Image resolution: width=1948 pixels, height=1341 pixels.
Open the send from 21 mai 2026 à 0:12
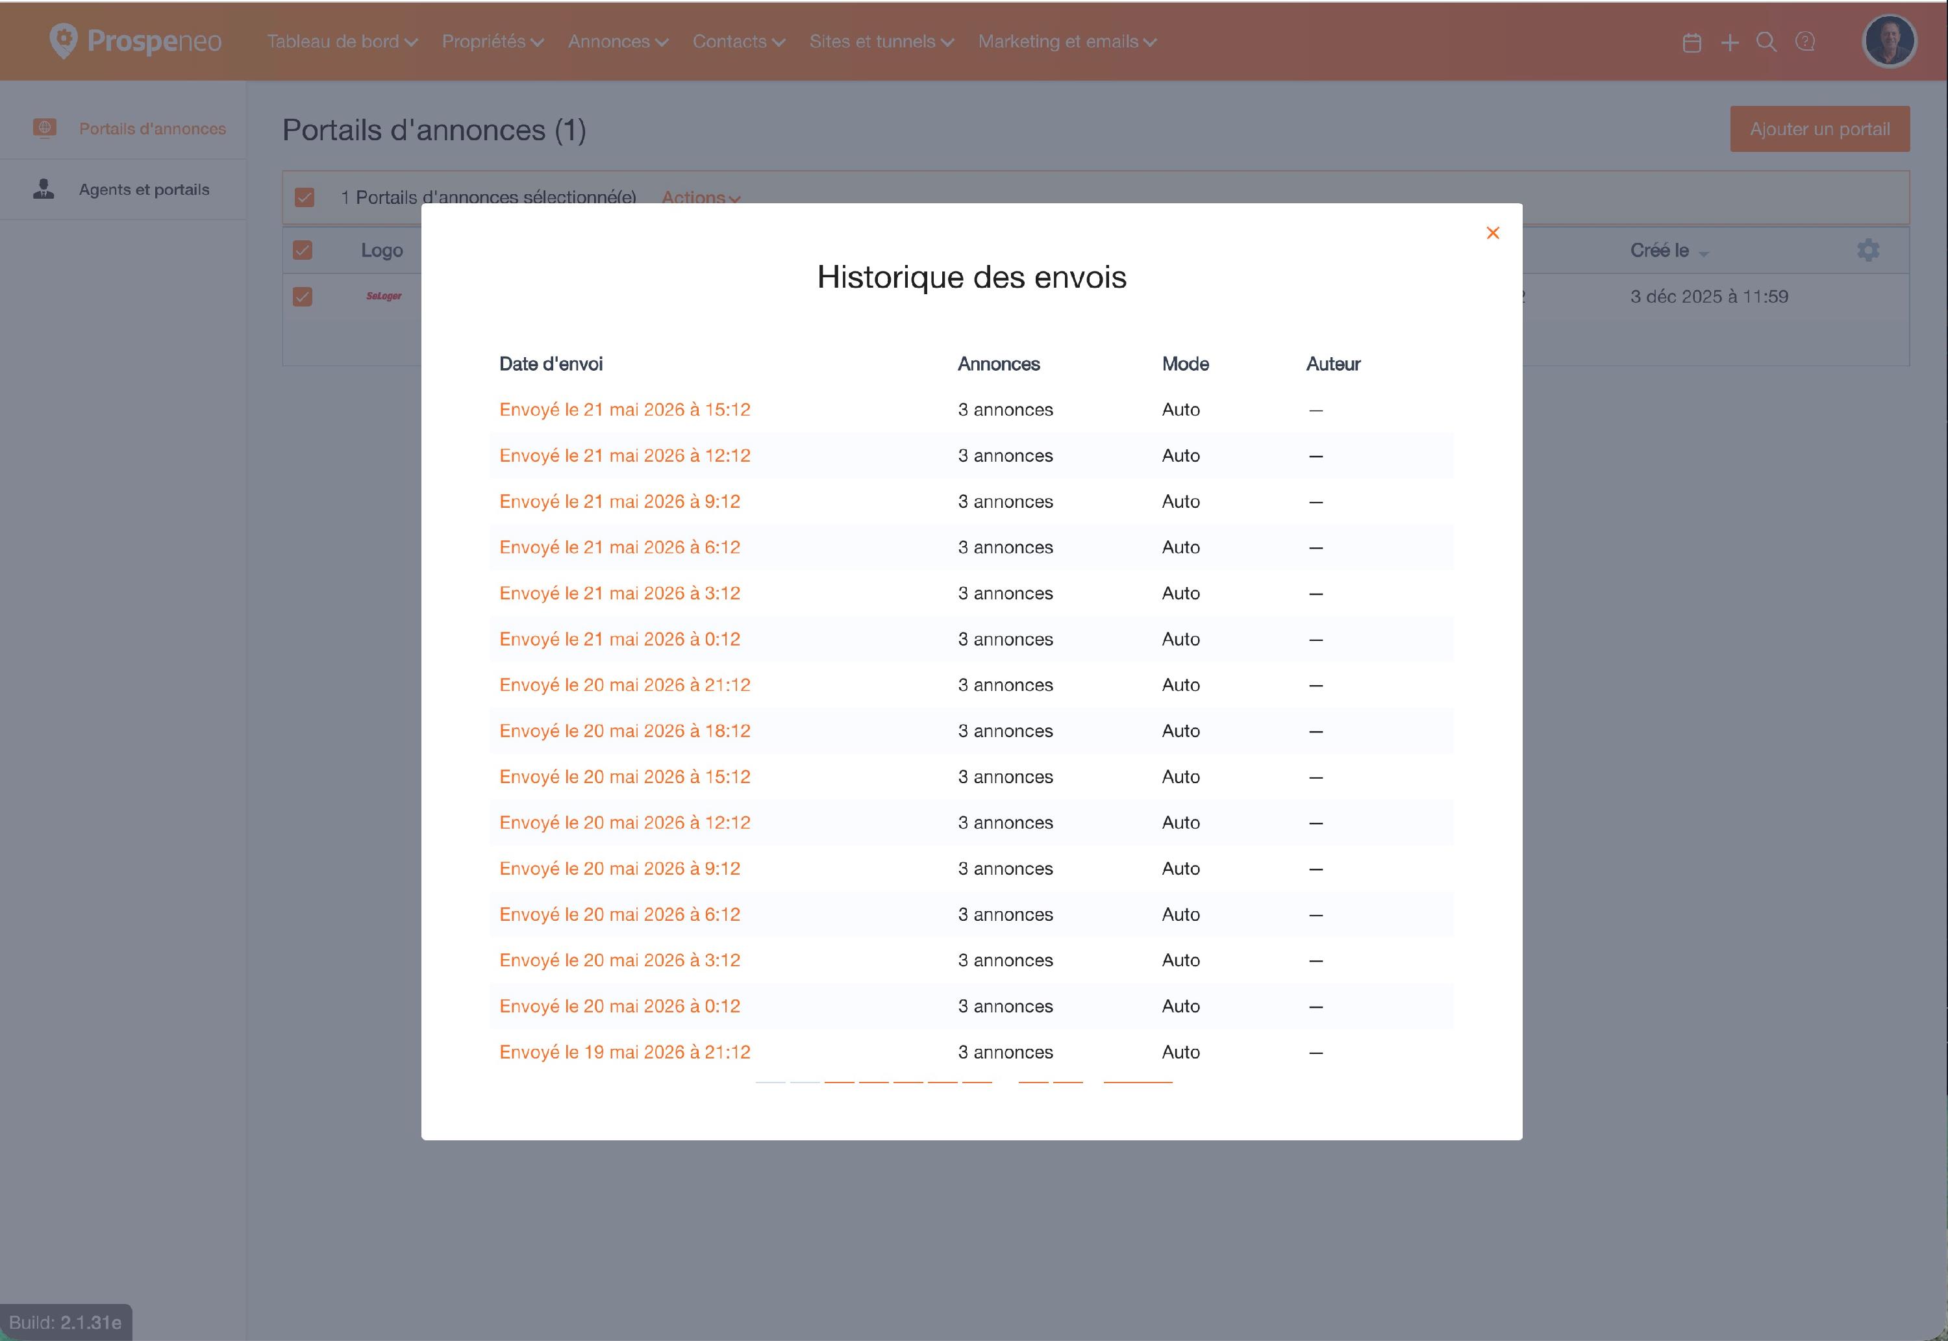619,640
